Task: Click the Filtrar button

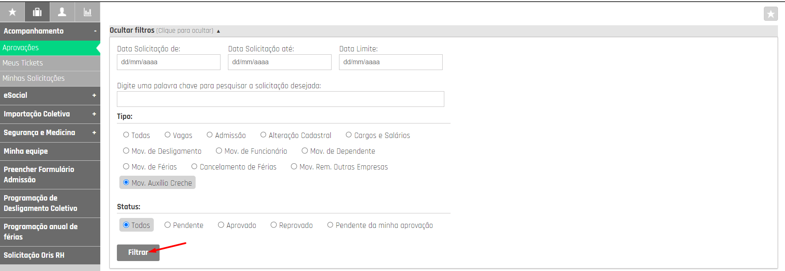Action: (138, 252)
